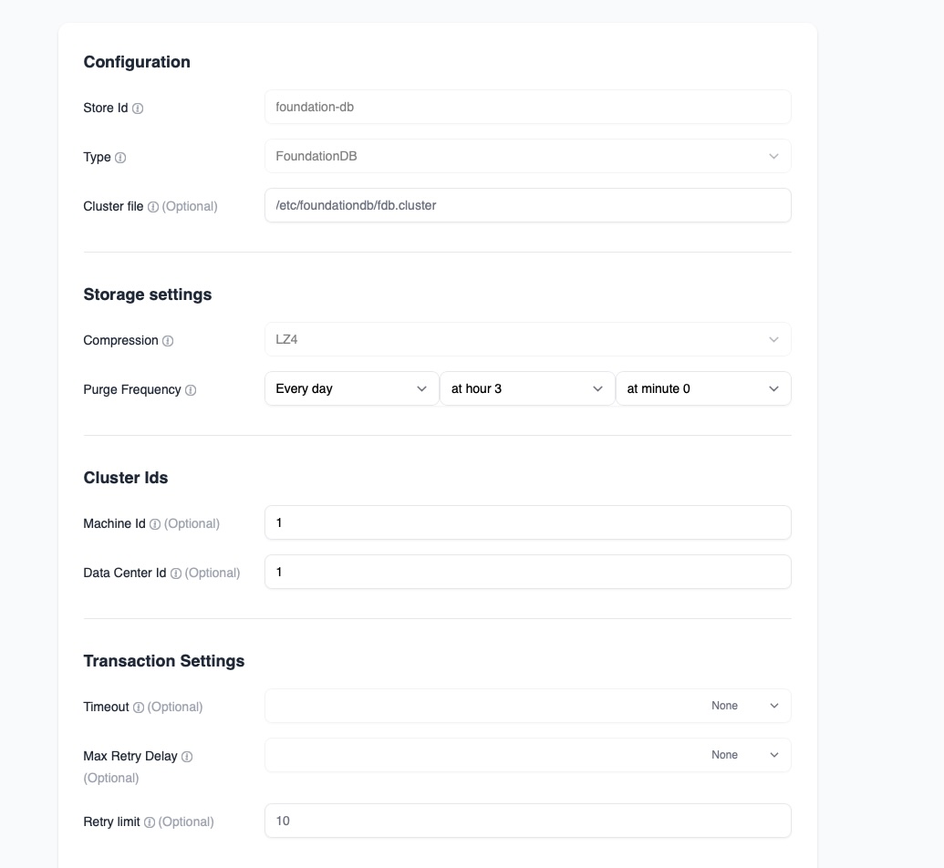This screenshot has width=944, height=868.
Task: Select the Timeout unit dropdown showing None
Action: pos(744,706)
